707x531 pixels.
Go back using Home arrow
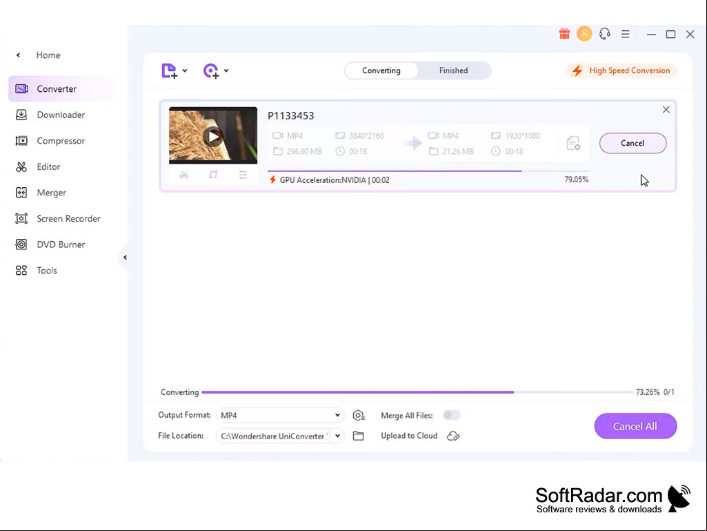(x=18, y=55)
